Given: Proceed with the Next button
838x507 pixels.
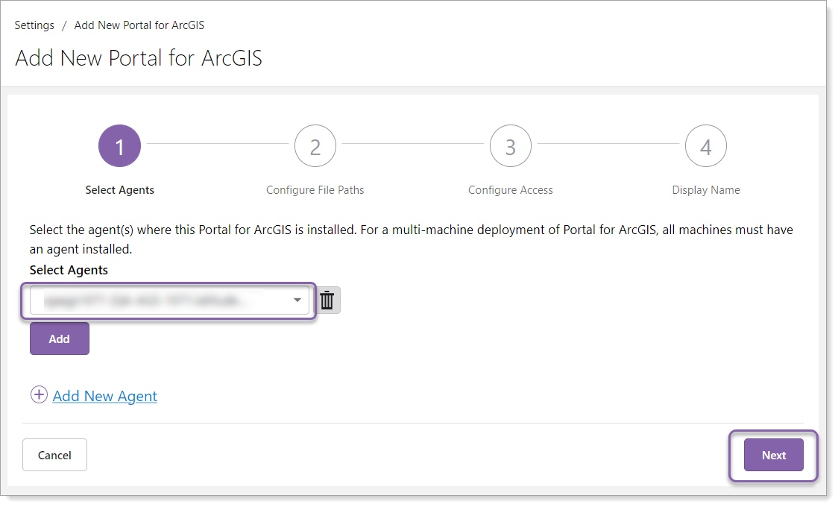Looking at the screenshot, I should pyautogui.click(x=774, y=455).
